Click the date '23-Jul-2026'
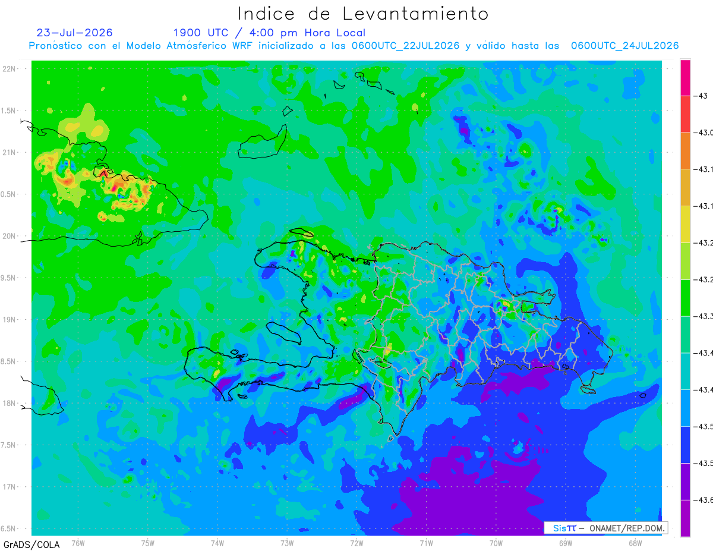This screenshot has height=551, width=713. click(74, 33)
